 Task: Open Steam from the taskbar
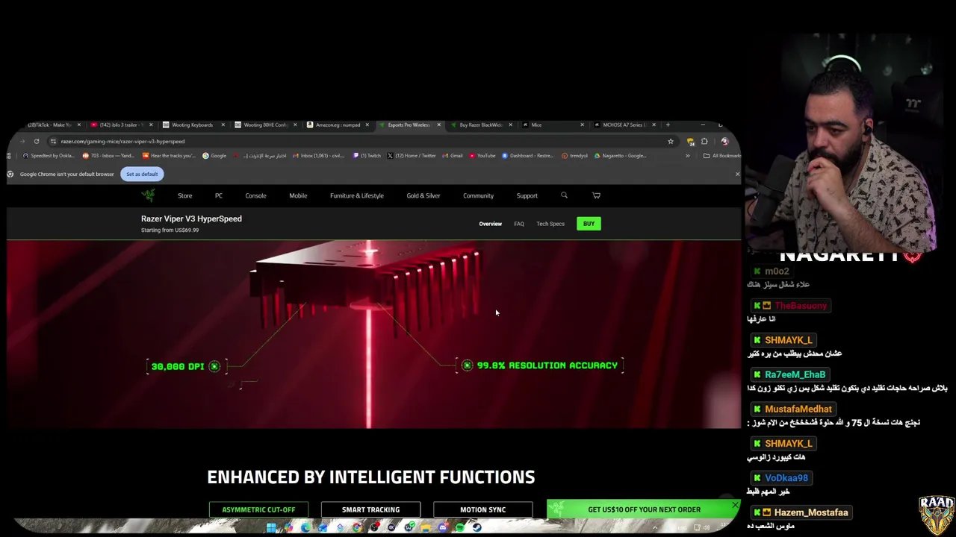click(477, 527)
